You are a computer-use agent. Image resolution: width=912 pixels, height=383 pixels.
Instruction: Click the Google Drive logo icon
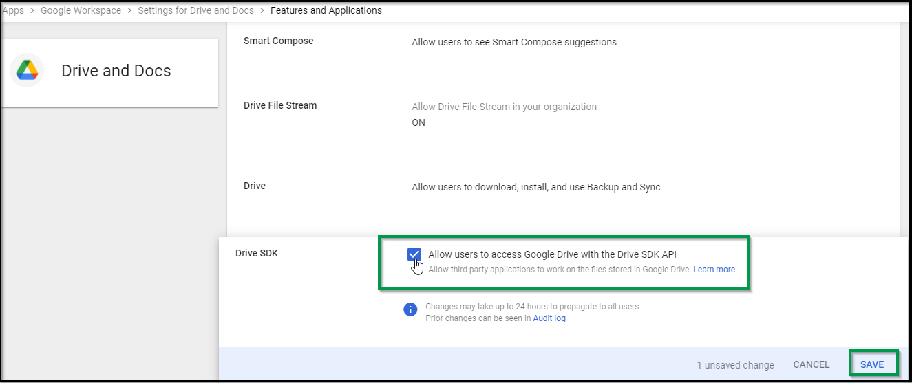[x=27, y=71]
